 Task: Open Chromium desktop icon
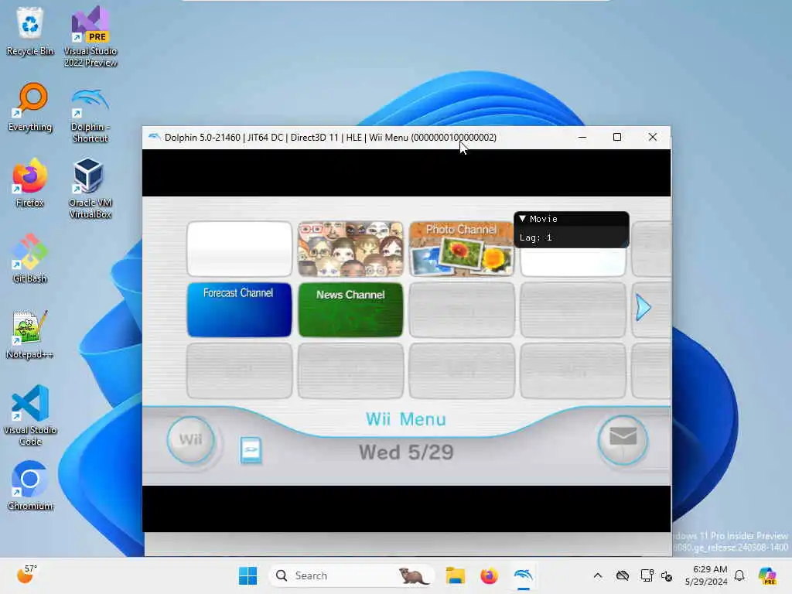[x=30, y=486]
